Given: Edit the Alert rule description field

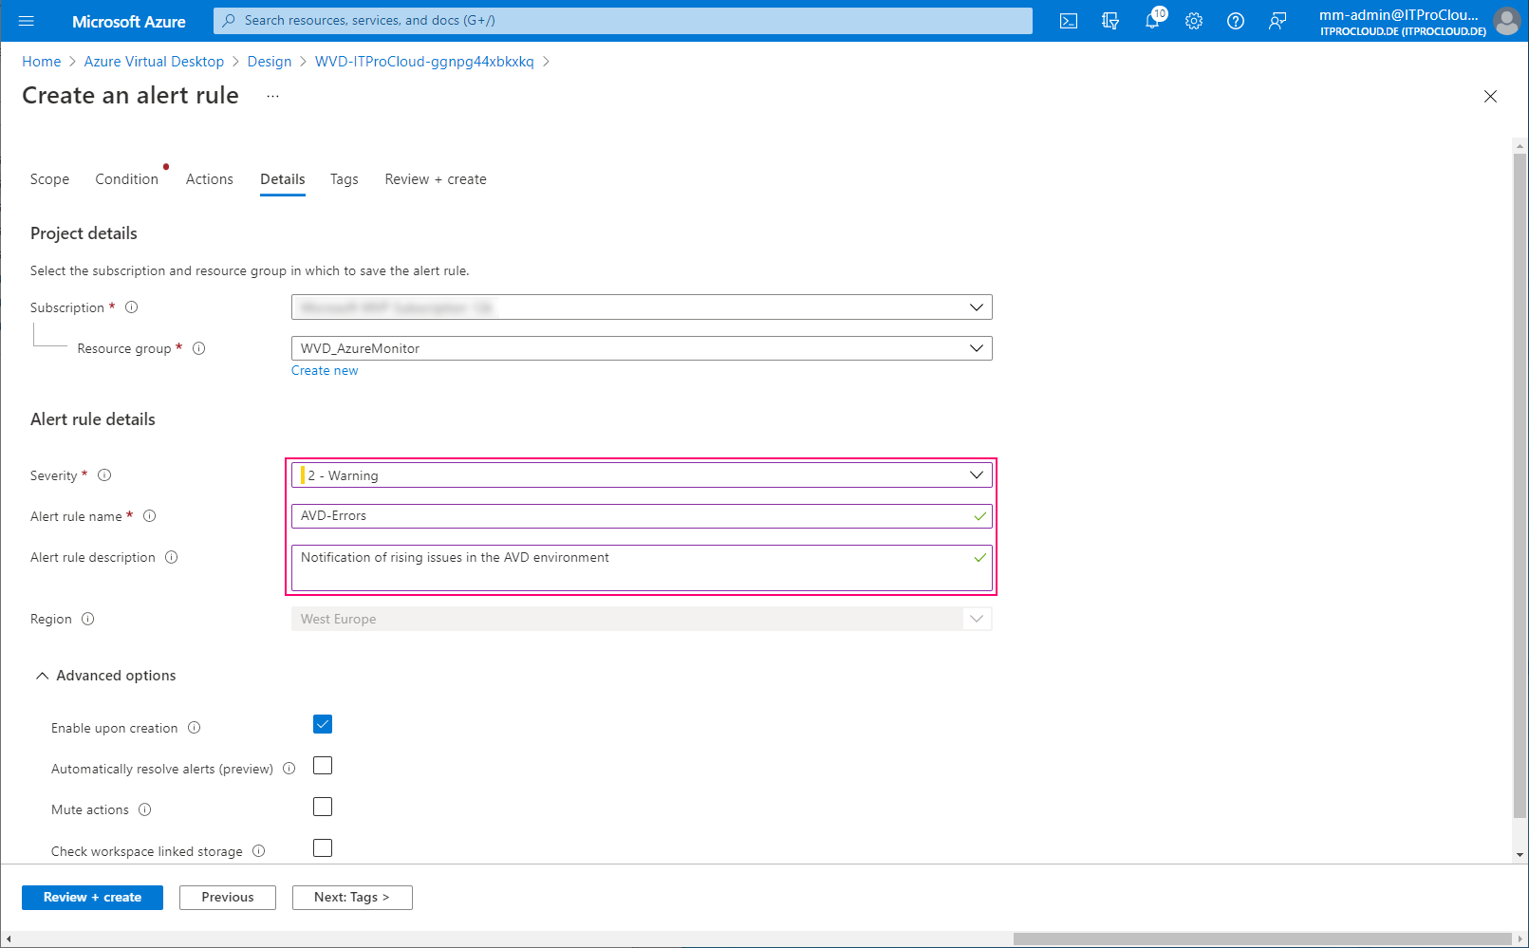Looking at the screenshot, I should click(x=642, y=567).
